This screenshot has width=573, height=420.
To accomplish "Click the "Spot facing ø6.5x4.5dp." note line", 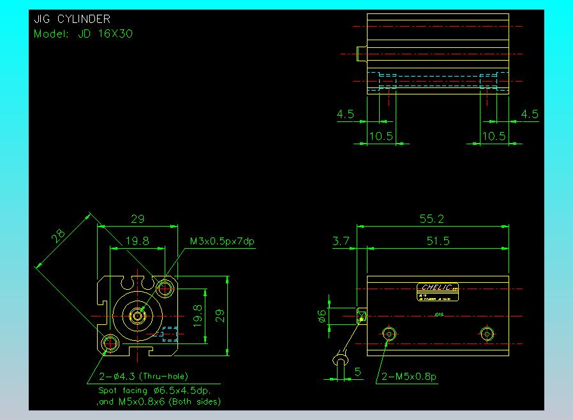I will point(154,391).
